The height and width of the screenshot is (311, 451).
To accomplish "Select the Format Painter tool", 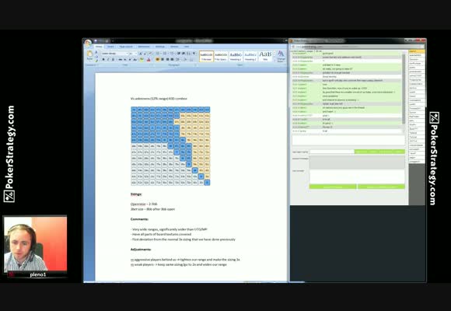I will click(96, 61).
